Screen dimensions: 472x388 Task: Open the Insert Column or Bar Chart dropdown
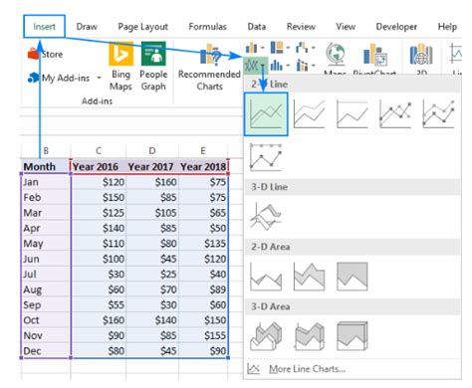pos(255,48)
